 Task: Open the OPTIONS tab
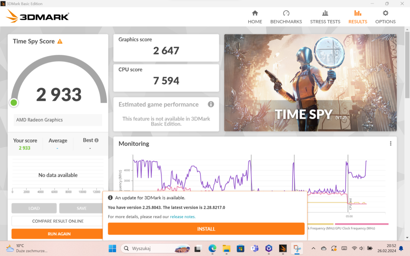(x=385, y=17)
